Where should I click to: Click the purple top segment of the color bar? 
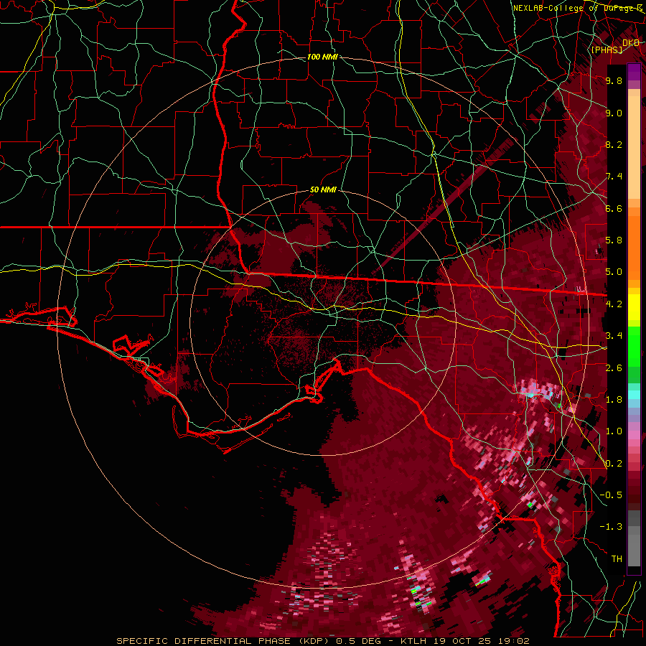[634, 72]
